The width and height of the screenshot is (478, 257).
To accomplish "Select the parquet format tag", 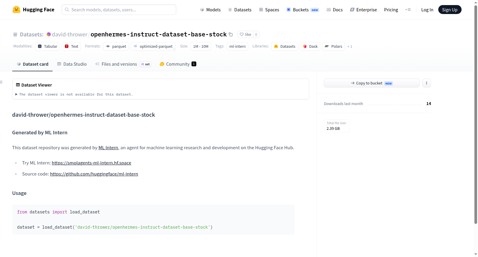I will 116,46.
